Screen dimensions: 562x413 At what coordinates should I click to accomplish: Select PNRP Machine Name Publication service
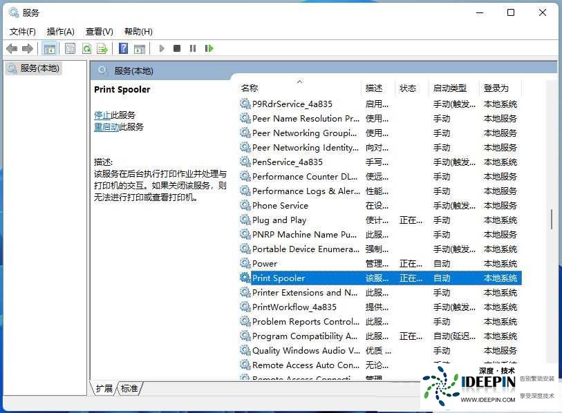[x=380, y=235]
